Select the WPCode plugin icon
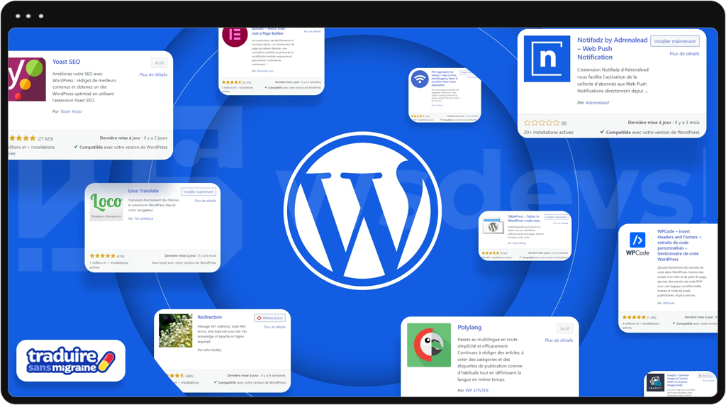 pyautogui.click(x=637, y=243)
